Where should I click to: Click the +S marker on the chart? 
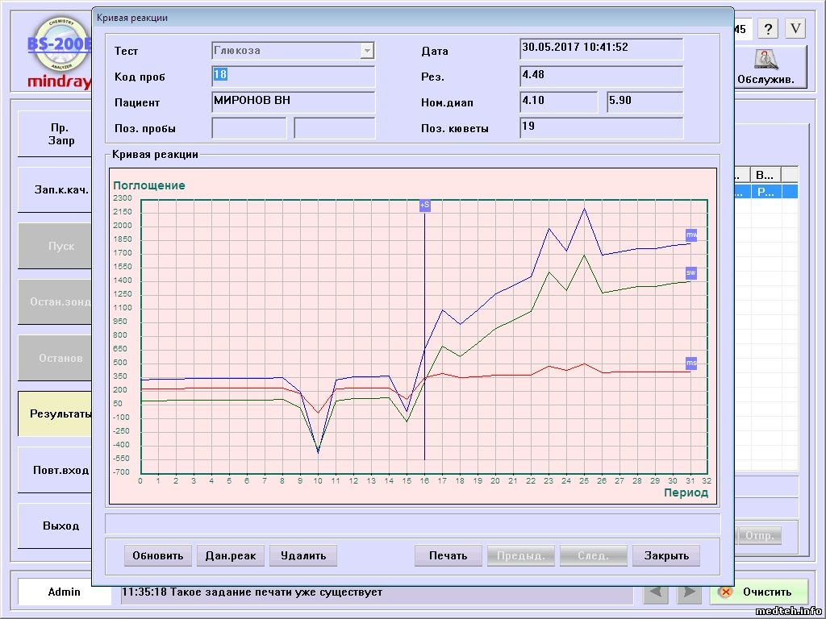424,206
